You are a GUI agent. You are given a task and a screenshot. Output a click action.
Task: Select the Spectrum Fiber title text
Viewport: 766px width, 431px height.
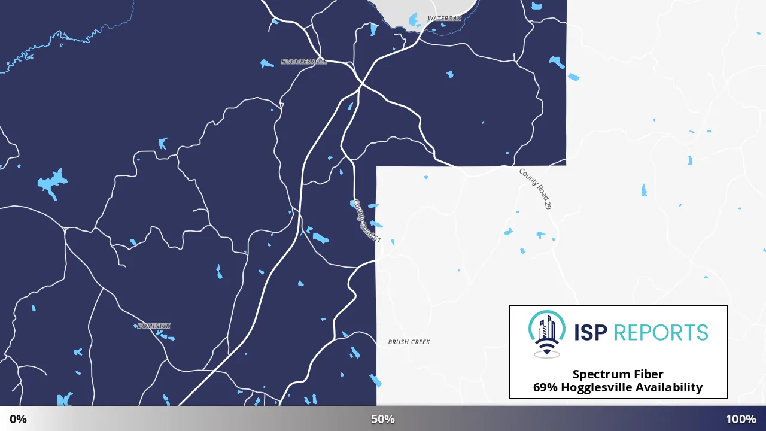618,374
